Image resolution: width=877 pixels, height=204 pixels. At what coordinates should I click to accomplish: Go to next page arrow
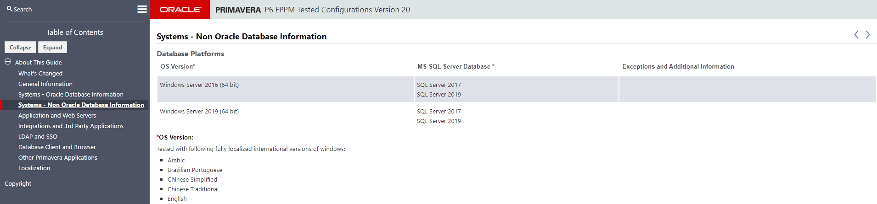coord(868,35)
